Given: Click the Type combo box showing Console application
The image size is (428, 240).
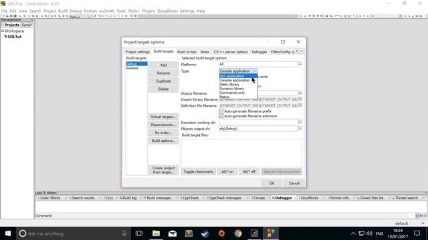Looking at the screenshot, I should pyautogui.click(x=238, y=71).
